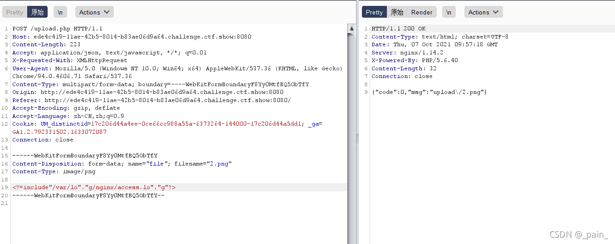
Task: Click the Content-Disposition form-data line
Action: (122, 164)
